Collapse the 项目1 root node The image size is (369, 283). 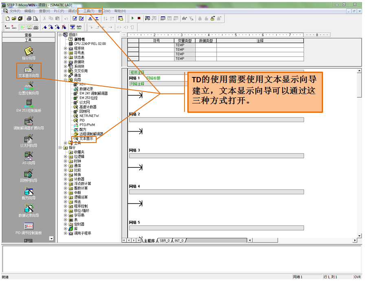click(60, 35)
